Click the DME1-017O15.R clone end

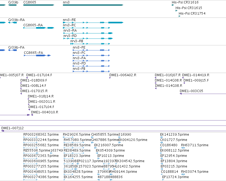34,91
